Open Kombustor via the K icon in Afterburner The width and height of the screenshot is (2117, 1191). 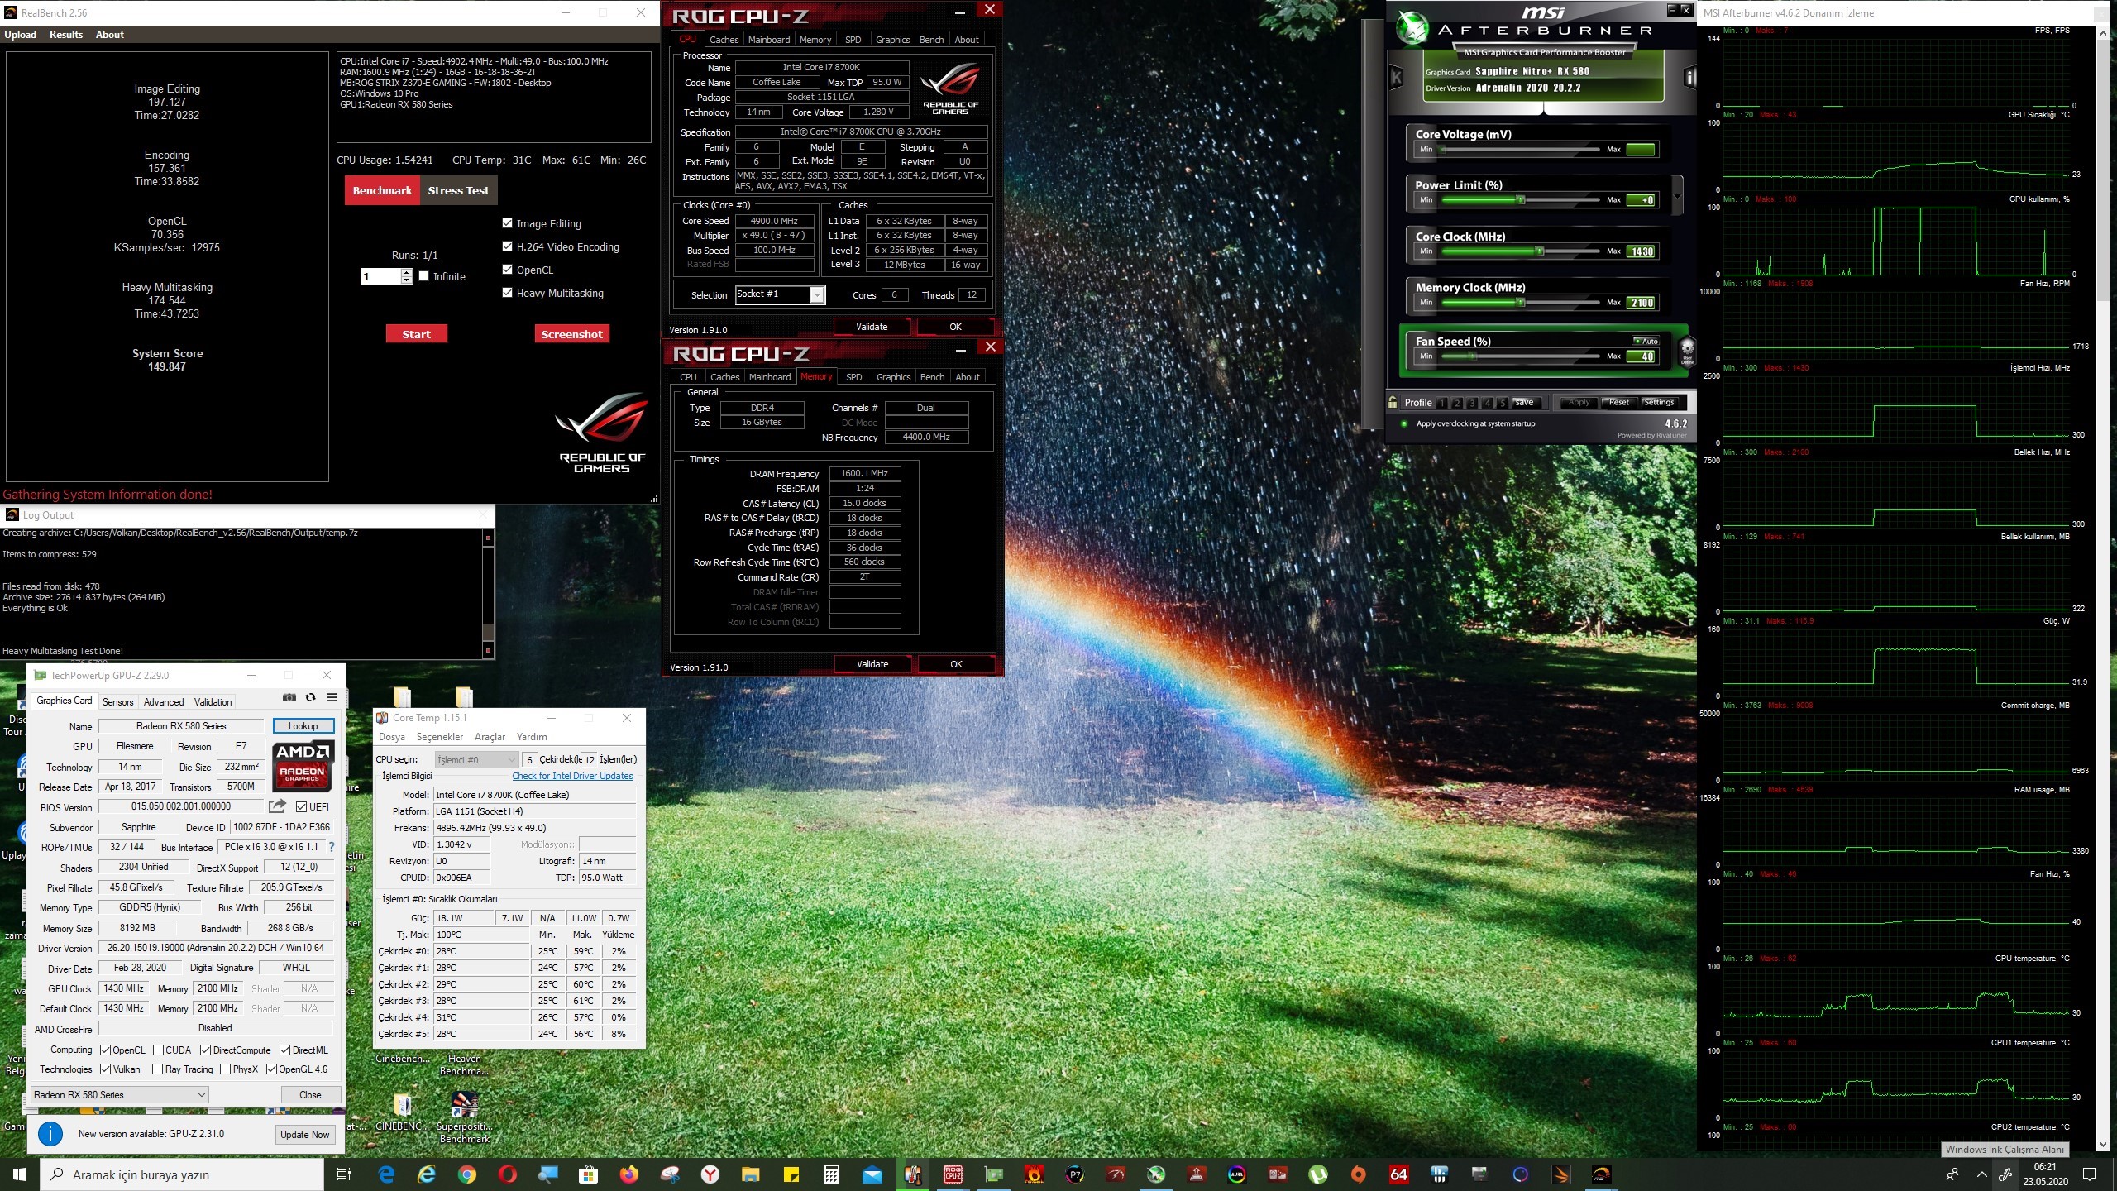pos(1397,78)
